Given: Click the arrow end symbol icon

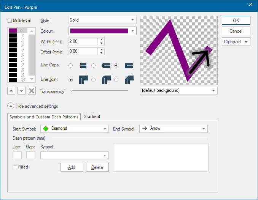Looking at the screenshot, I should pos(145,128).
